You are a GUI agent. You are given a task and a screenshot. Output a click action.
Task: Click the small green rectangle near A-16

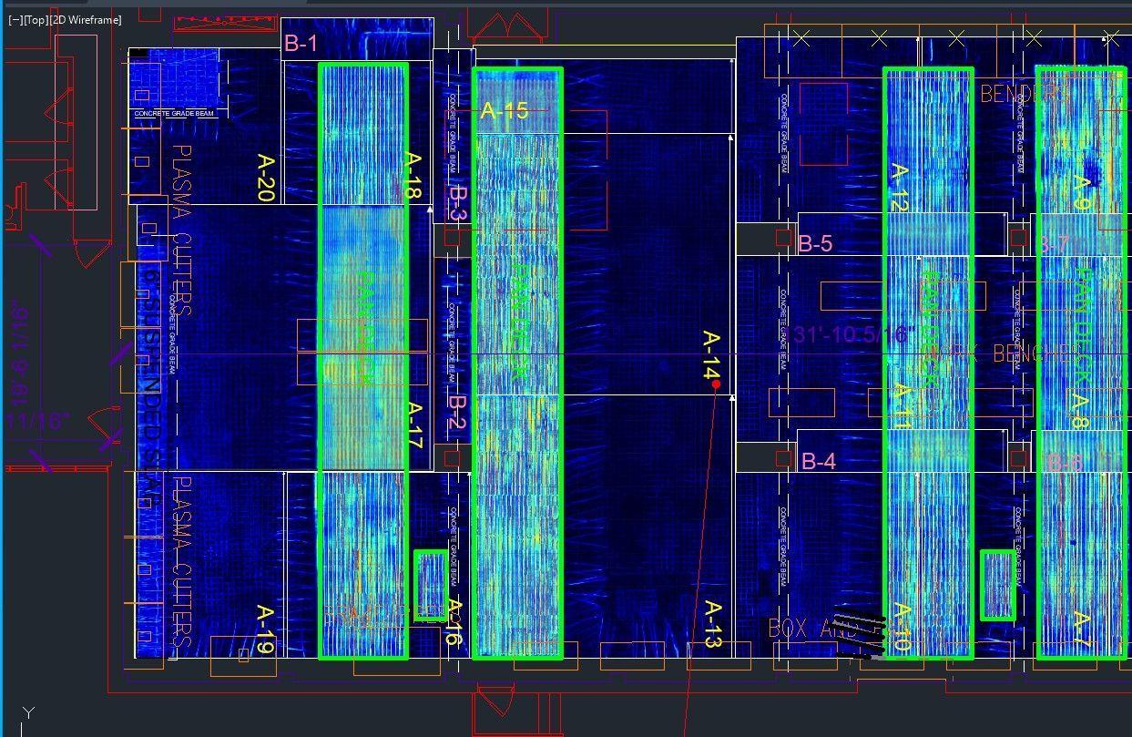click(x=431, y=586)
